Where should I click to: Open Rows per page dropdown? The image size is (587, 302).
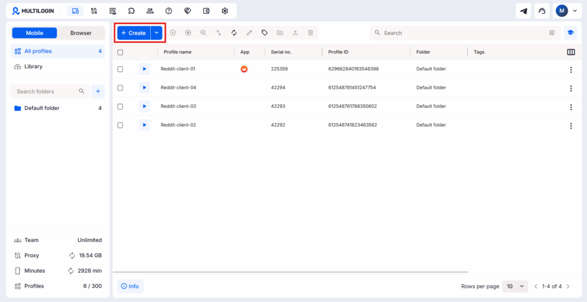click(515, 287)
